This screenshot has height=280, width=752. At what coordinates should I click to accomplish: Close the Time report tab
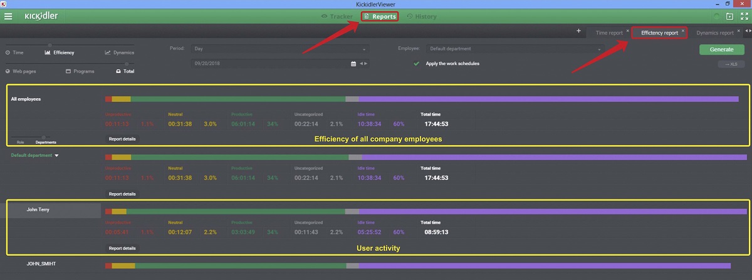pos(627,30)
